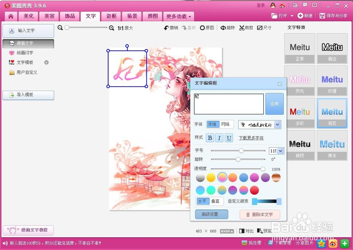353x250 pixels.
Task: Click the 输入文字 button
Action: click(28, 31)
